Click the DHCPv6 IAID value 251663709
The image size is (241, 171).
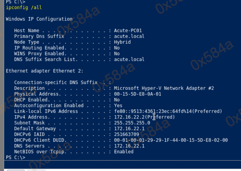pyautogui.click(x=126, y=135)
